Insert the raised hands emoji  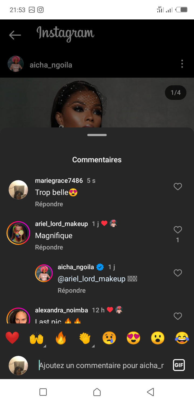(36, 338)
